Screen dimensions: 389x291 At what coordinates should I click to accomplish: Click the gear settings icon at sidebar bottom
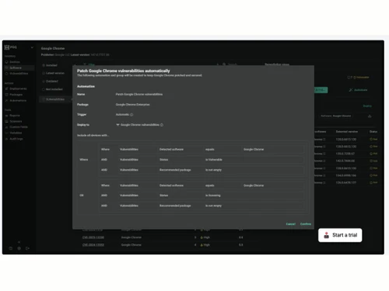click(19, 248)
